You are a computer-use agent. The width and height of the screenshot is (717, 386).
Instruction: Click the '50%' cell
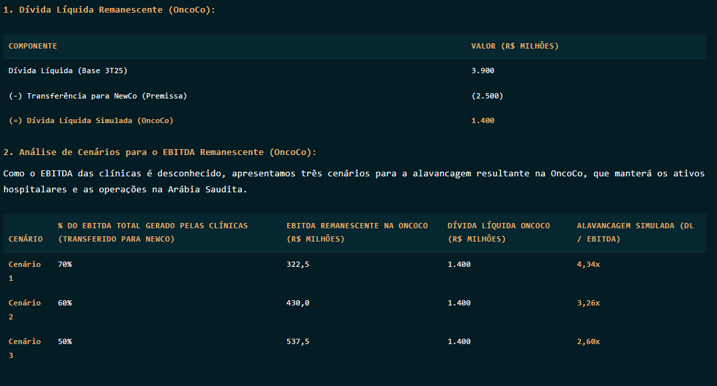click(x=65, y=341)
